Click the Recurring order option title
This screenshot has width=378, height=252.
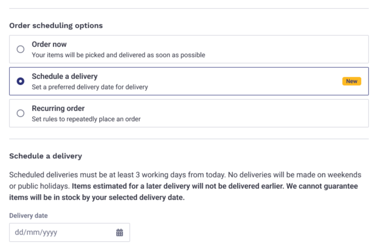click(58, 108)
